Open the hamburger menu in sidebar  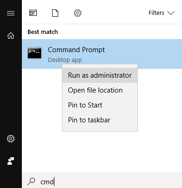point(11,13)
